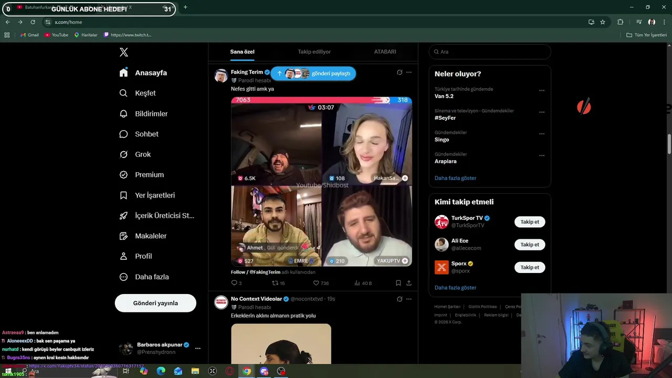Switch to Sana özel tab
672x378 pixels.
(x=242, y=51)
